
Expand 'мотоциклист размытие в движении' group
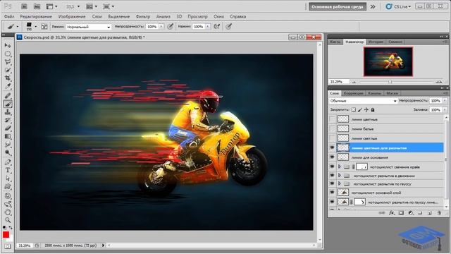pos(340,175)
